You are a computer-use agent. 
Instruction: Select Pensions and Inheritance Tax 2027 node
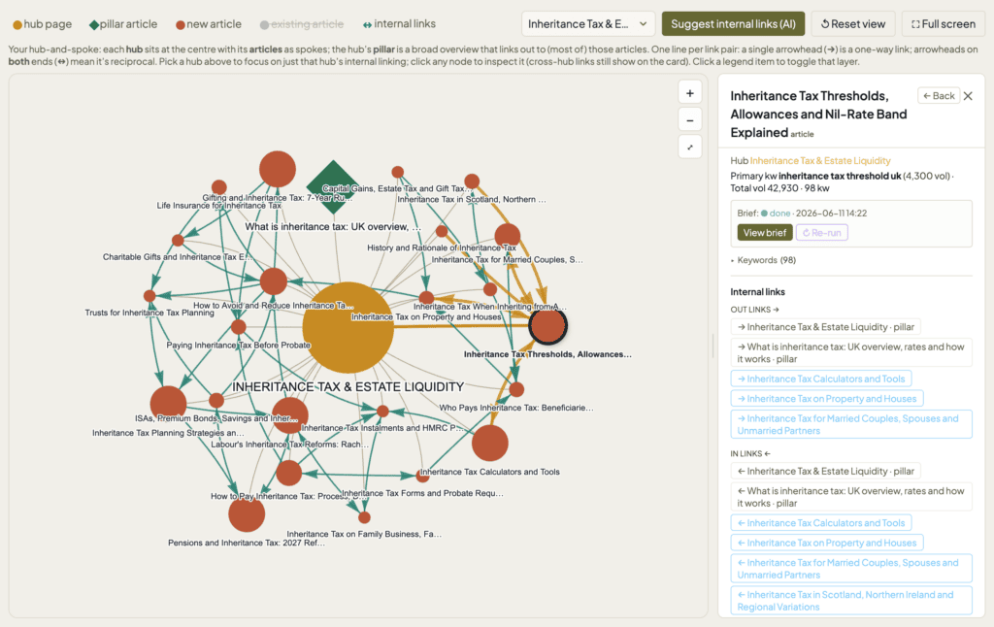(247, 513)
